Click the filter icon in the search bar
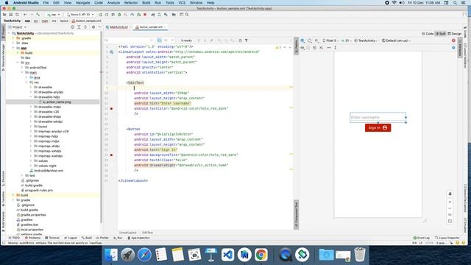The height and width of the screenshot is (265, 471). [x=247, y=40]
